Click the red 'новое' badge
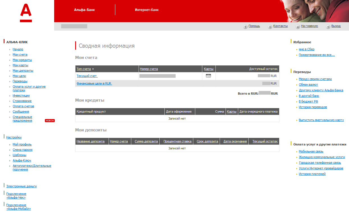 pyautogui.click(x=50, y=120)
